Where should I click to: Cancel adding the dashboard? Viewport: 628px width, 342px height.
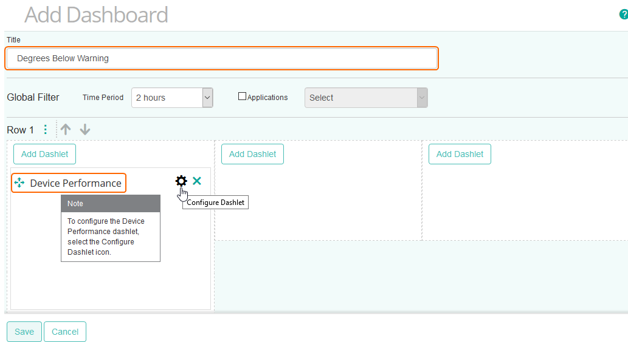[65, 332]
